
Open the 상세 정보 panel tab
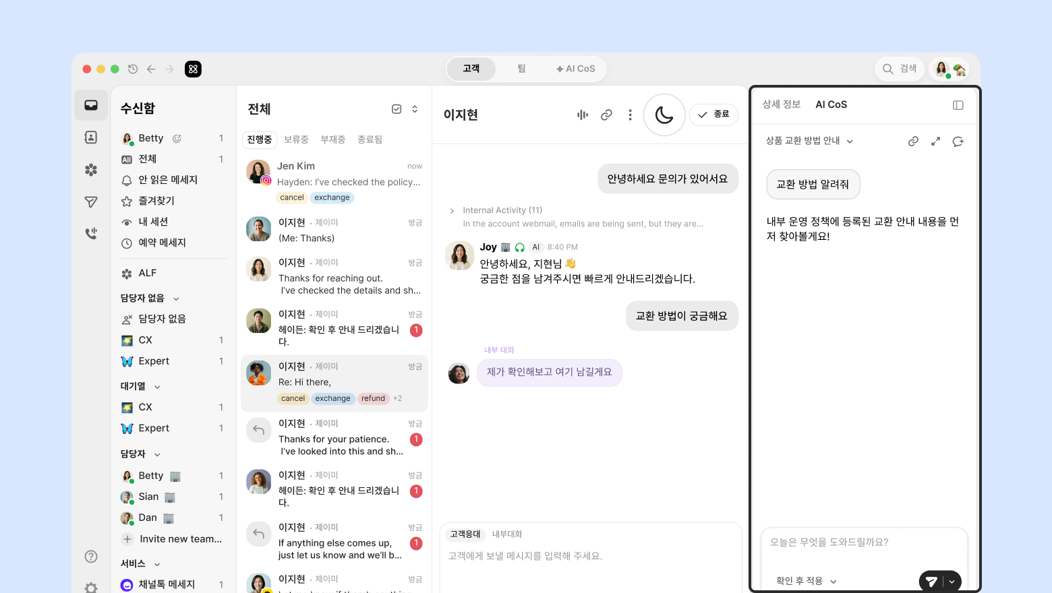[782, 104]
